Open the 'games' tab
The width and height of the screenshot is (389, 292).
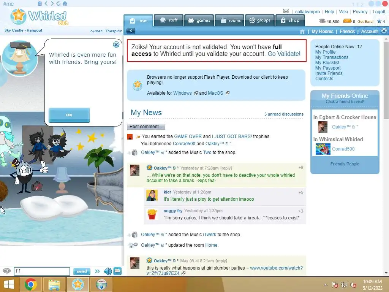(x=199, y=21)
